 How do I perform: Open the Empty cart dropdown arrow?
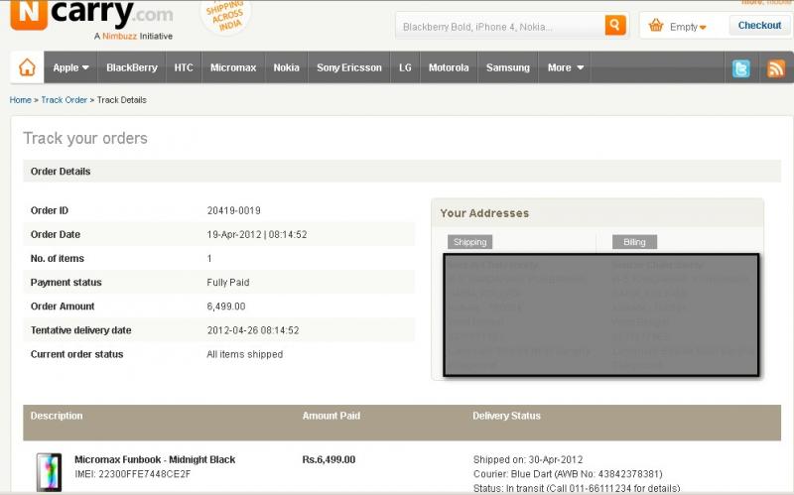[x=703, y=28]
